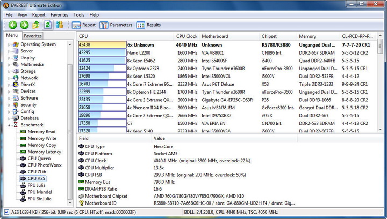Select the Memory Write benchmark
387x219 pixels.
click(42, 138)
